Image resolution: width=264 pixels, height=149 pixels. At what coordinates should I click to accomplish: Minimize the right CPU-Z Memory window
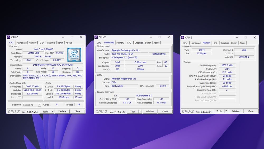pos(237,38)
